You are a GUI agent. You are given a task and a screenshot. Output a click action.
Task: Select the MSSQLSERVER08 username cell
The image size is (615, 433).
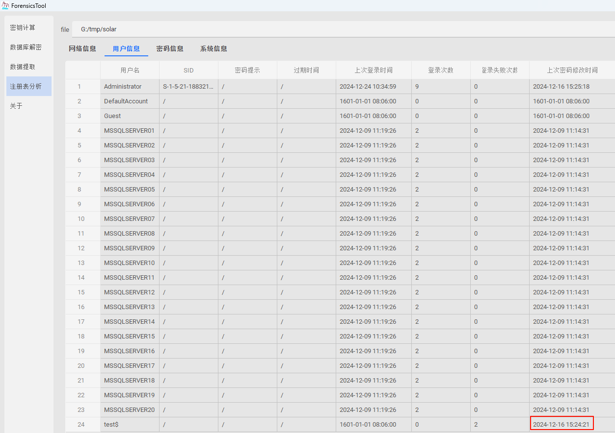130,234
